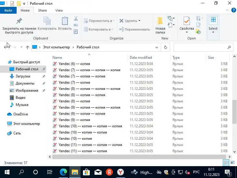237x178 pixels.
Task: Open Загрузки in the navigation pane
Action: [x=23, y=76]
